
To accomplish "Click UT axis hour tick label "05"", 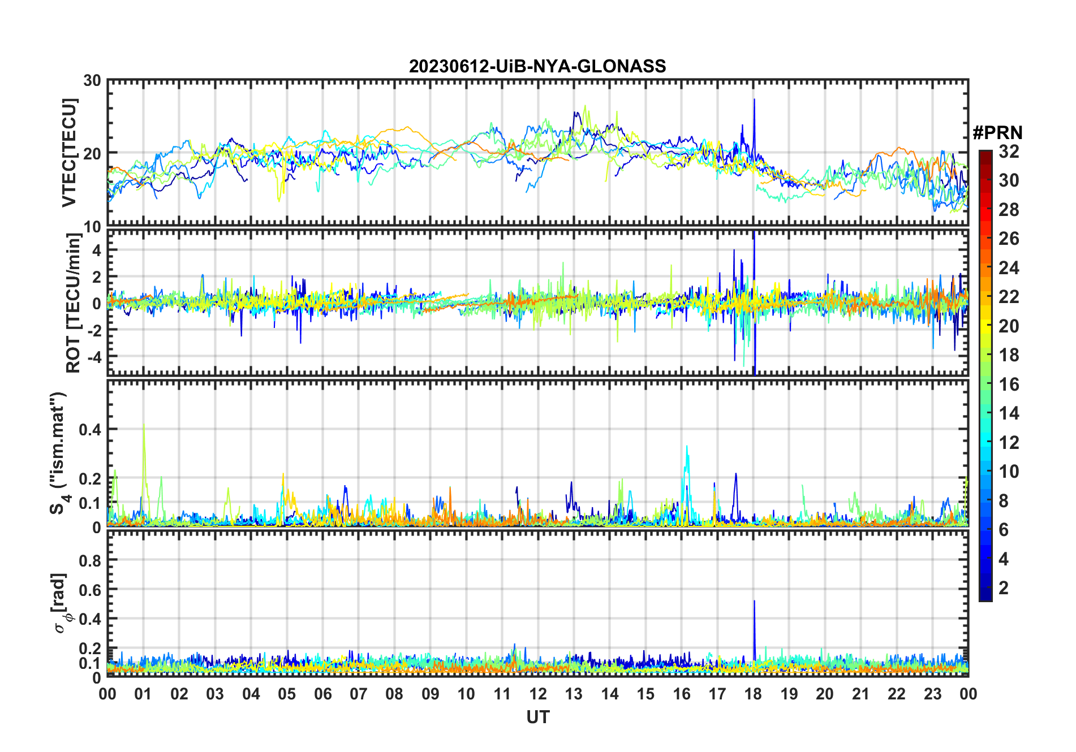I will click(287, 694).
